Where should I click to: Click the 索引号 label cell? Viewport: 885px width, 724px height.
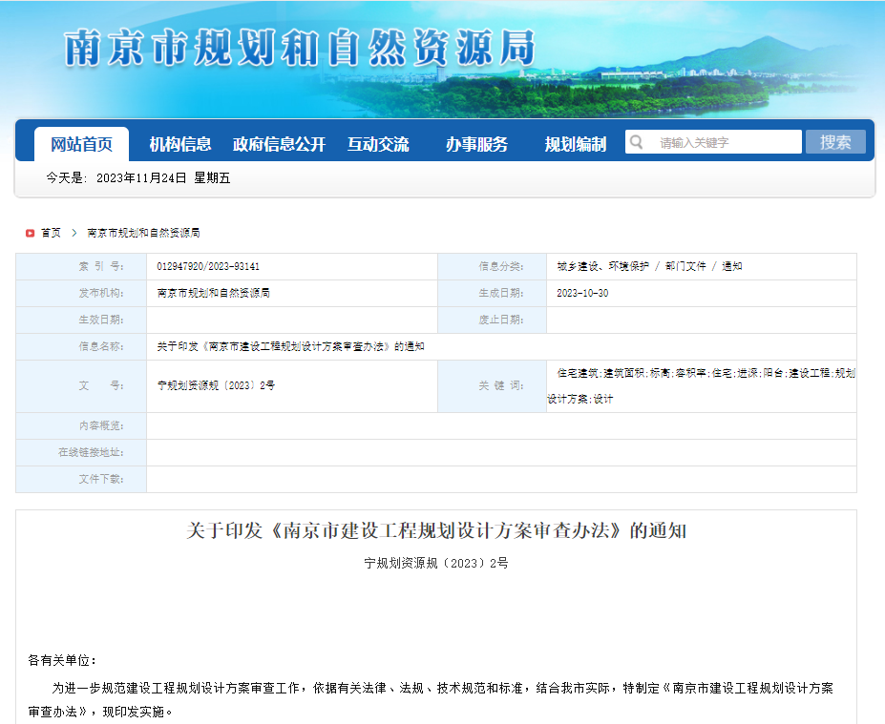81,266
